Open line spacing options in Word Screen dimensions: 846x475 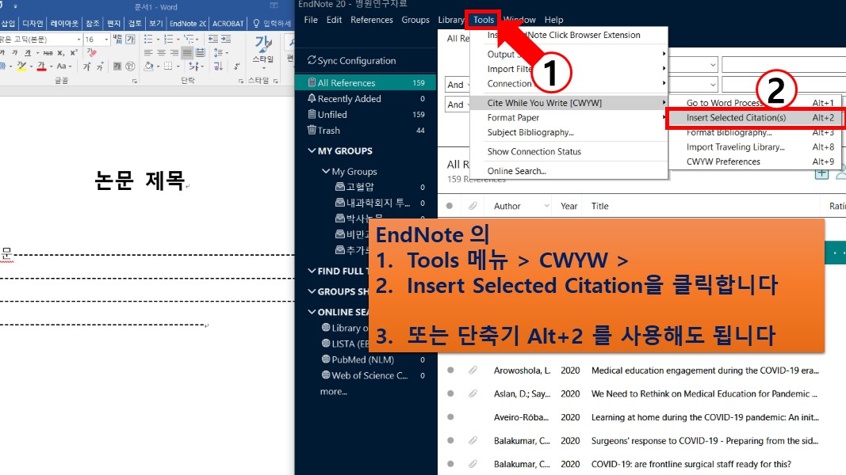tap(219, 53)
